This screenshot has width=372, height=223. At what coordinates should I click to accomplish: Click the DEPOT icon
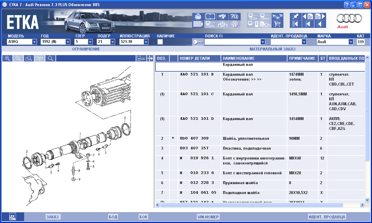click(265, 17)
